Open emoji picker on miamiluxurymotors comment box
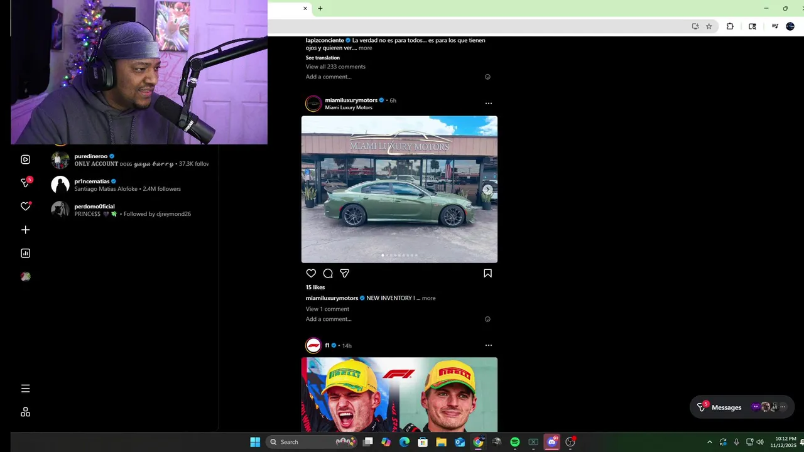This screenshot has height=452, width=804. (487, 319)
